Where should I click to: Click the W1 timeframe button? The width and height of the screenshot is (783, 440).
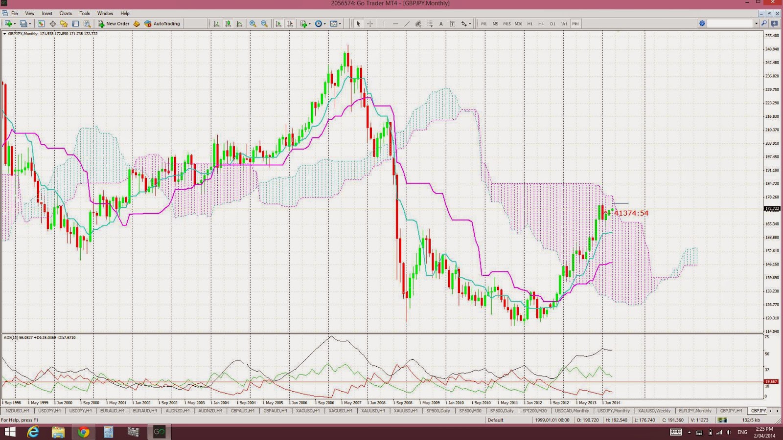coord(564,23)
